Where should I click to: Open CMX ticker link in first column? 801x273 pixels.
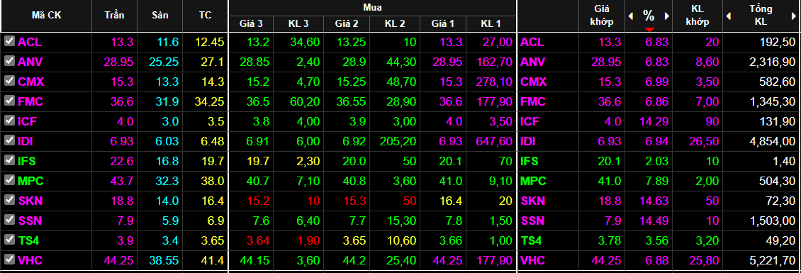pyautogui.click(x=30, y=82)
